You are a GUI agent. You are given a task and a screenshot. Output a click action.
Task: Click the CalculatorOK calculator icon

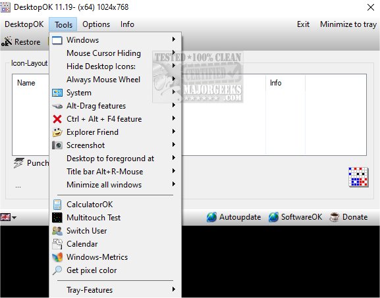tap(57, 205)
